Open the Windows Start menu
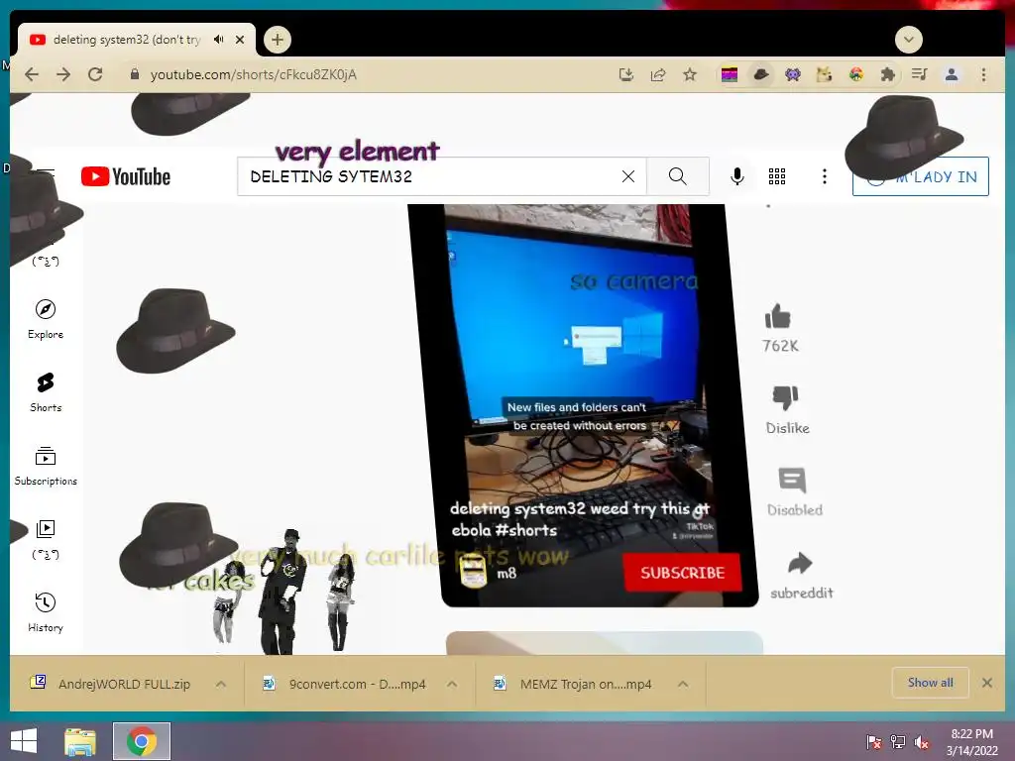 pyautogui.click(x=24, y=741)
